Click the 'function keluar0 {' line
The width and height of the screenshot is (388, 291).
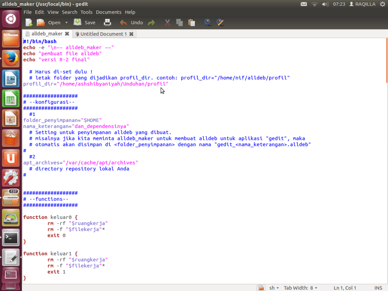(x=50, y=217)
